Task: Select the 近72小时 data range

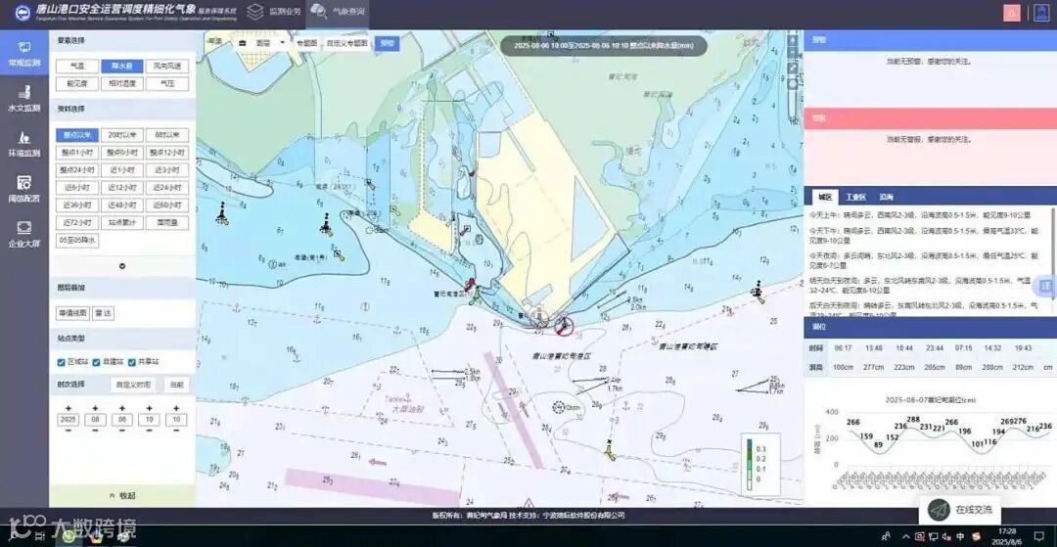Action: pos(77,222)
